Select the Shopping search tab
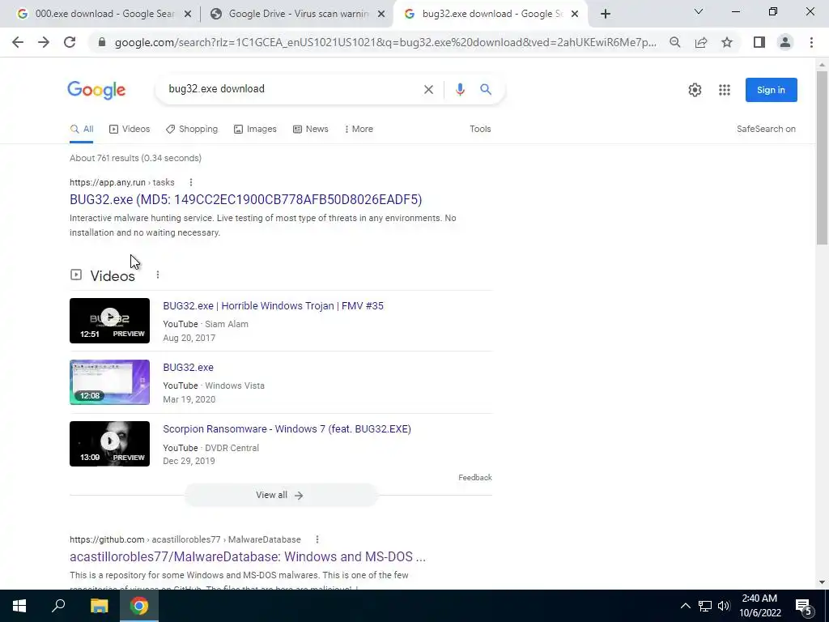The height and width of the screenshot is (622, 829). [191, 129]
